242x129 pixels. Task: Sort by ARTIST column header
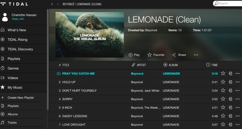pos(139,65)
